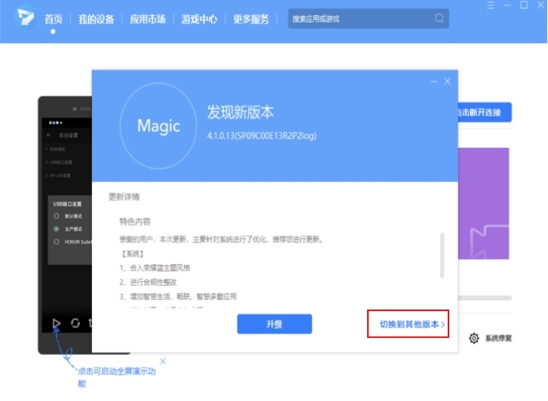The height and width of the screenshot is (401, 548).
Task: Click the 合入荣耀蓝主题风格 line
Action: (155, 268)
